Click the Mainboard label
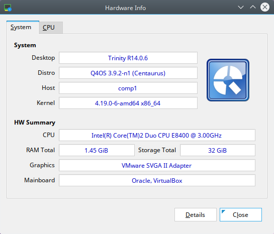The image size is (274, 234). pyautogui.click(x=40, y=180)
